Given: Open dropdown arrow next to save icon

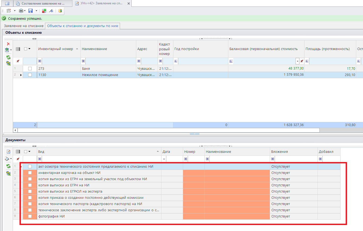Looking at the screenshot, I should tap(36, 11).
